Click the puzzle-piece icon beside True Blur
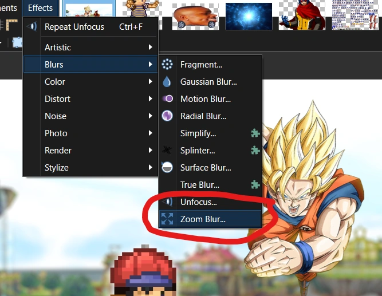382x296 pixels. 255,185
